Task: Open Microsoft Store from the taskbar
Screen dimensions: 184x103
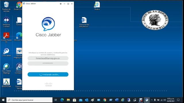Action: tap(74, 100)
